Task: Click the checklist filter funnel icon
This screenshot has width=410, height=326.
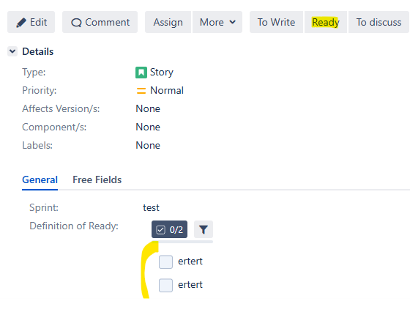Action: coord(204,229)
